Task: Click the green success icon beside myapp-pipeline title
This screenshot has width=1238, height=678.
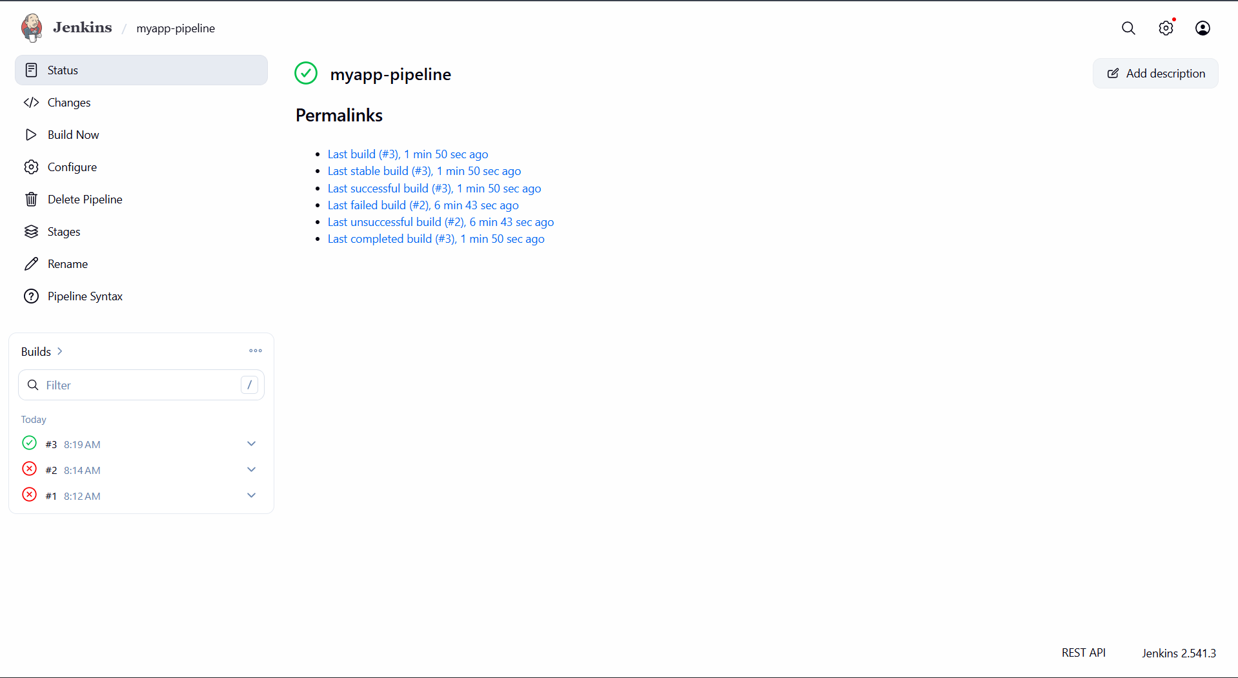Action: (306, 74)
